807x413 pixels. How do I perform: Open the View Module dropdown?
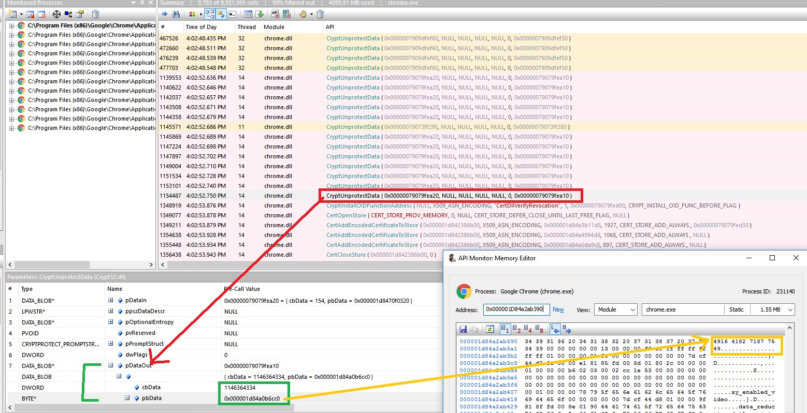615,309
